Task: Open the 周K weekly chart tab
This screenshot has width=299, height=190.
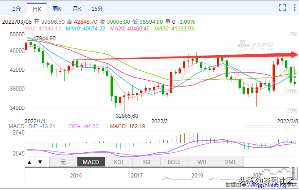Action: coord(57,9)
